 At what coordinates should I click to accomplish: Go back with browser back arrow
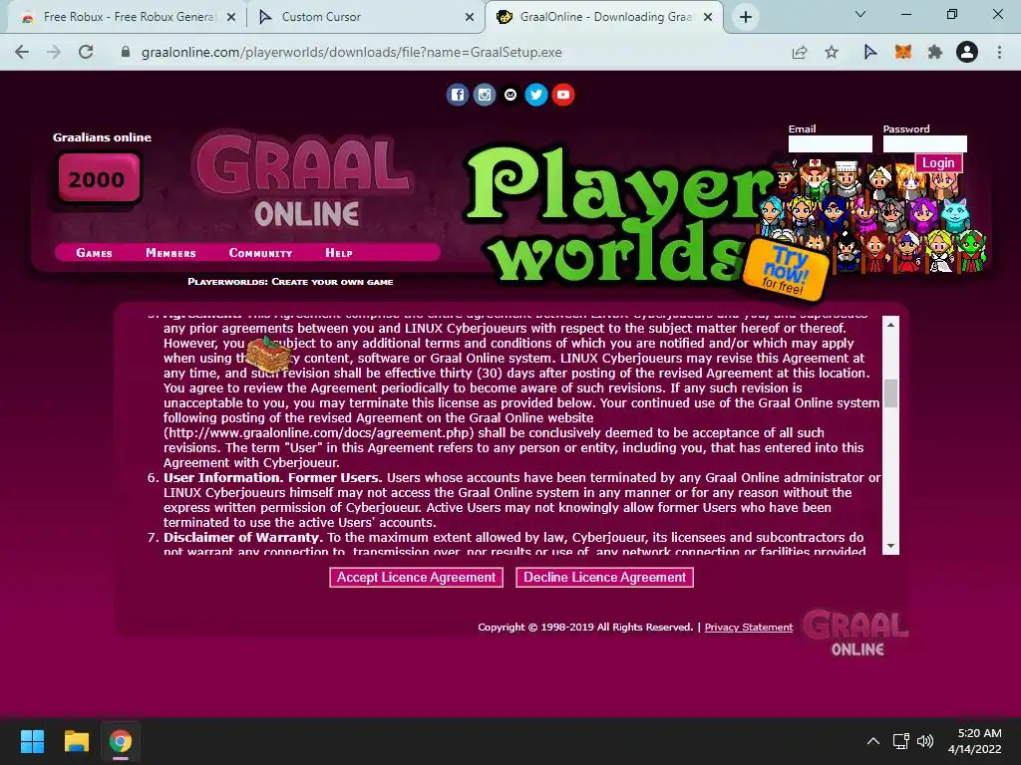[x=22, y=52]
